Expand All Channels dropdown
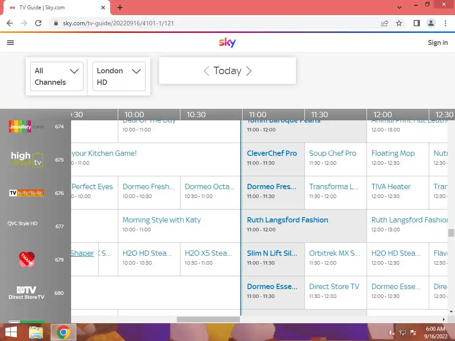 point(57,76)
